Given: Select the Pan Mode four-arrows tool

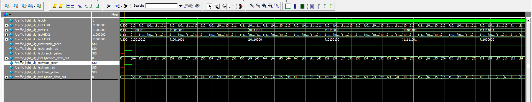Looking at the screenshot, I should [x=224, y=6].
